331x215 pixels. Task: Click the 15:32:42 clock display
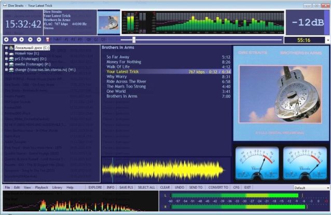23,24
